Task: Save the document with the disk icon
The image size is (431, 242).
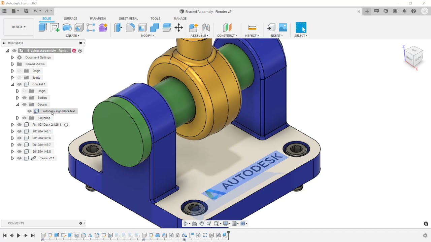Action: [x=26, y=11]
